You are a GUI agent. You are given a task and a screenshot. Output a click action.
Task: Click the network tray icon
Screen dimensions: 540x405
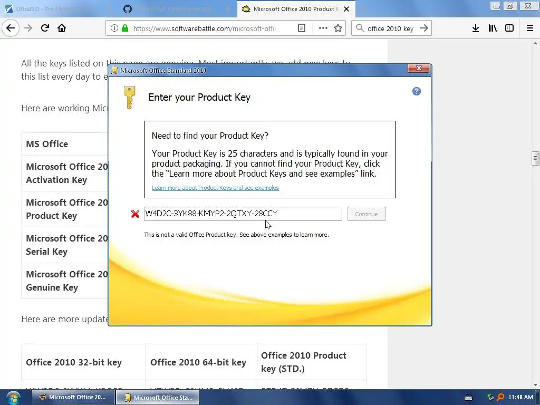click(x=490, y=397)
